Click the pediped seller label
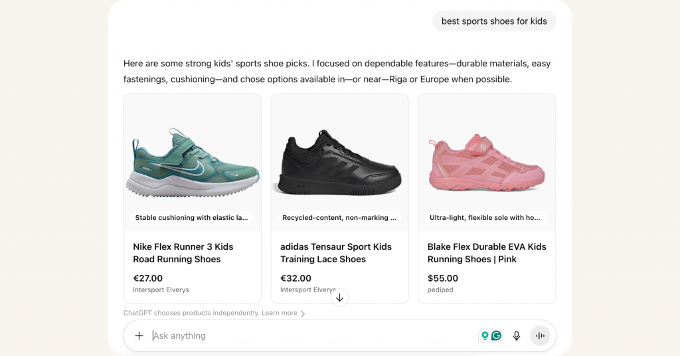The image size is (680, 356). [x=440, y=290]
